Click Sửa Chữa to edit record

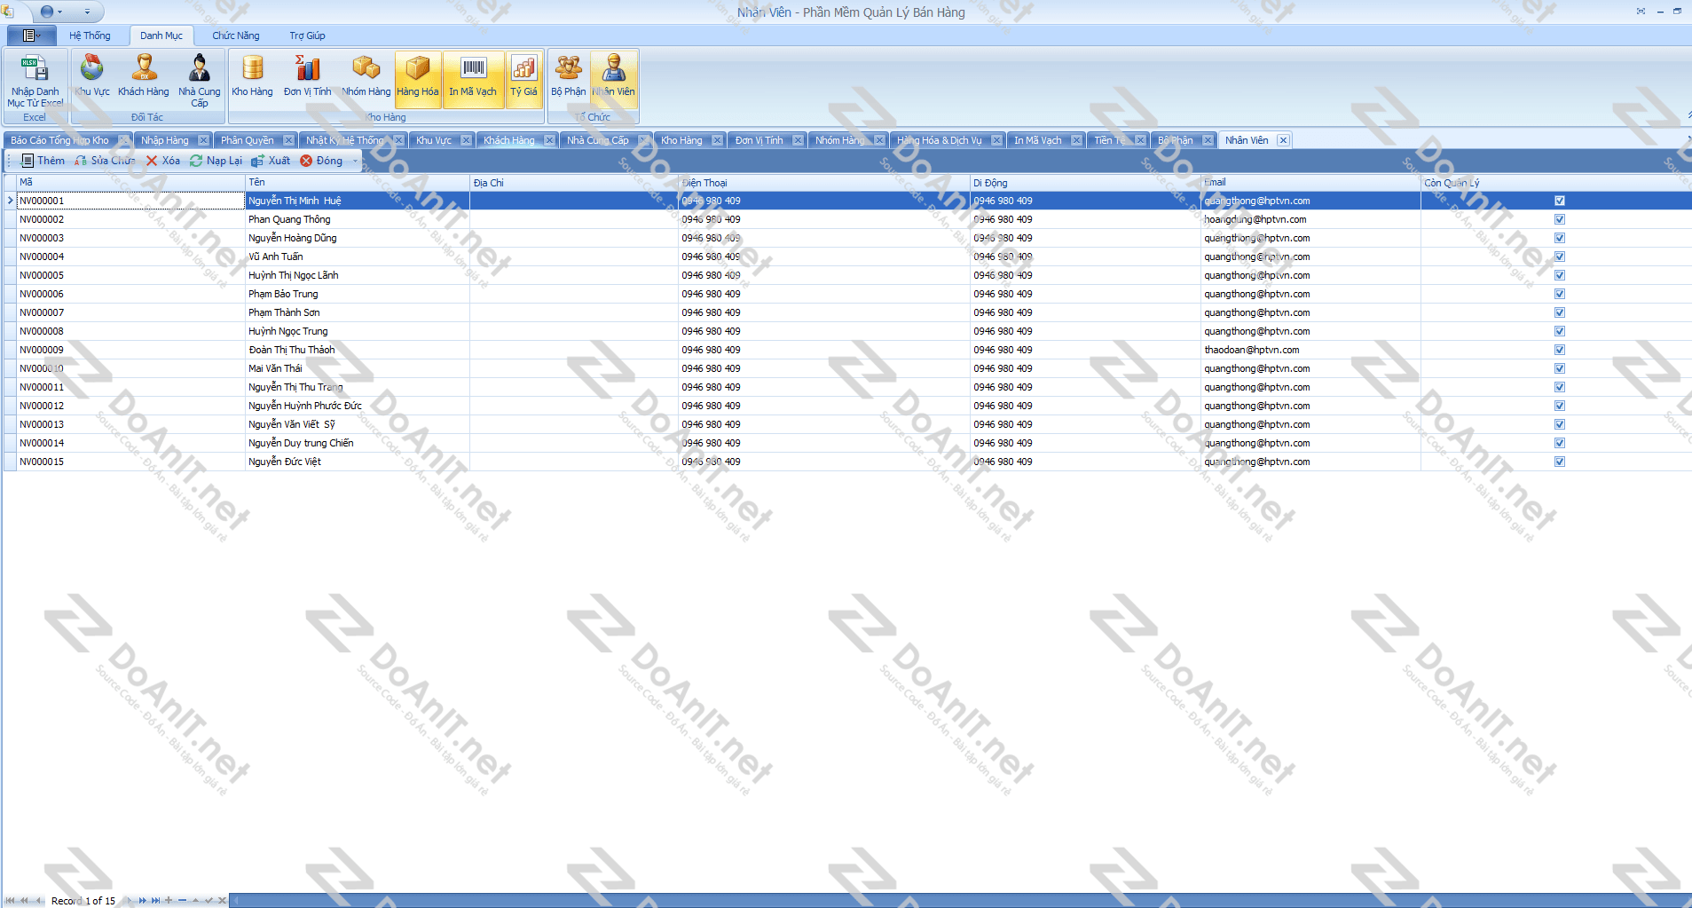coord(105,161)
